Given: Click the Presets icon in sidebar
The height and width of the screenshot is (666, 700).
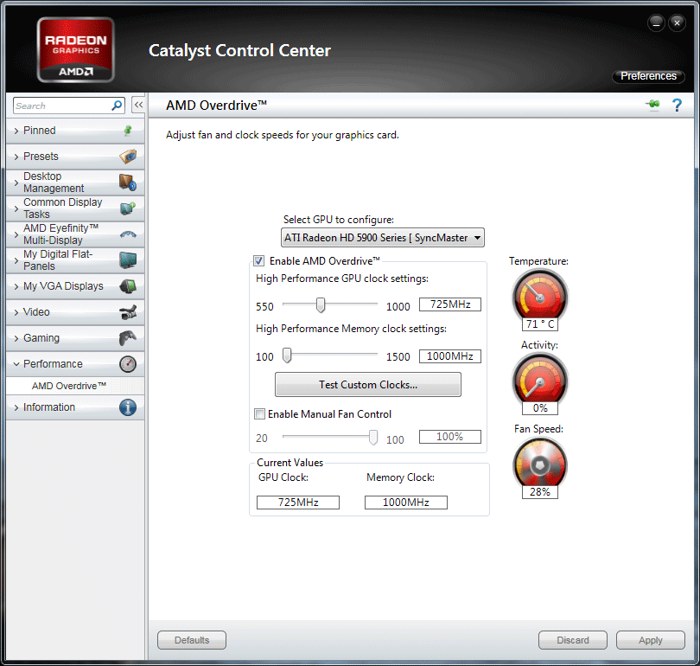Looking at the screenshot, I should tap(128, 157).
